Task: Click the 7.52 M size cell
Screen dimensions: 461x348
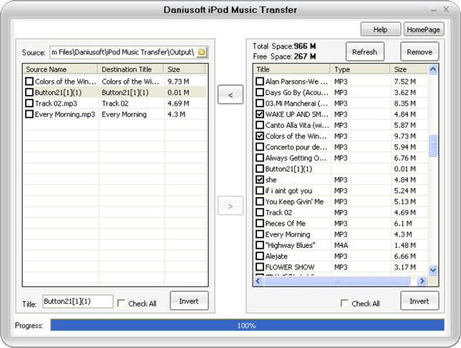Action: tap(405, 81)
